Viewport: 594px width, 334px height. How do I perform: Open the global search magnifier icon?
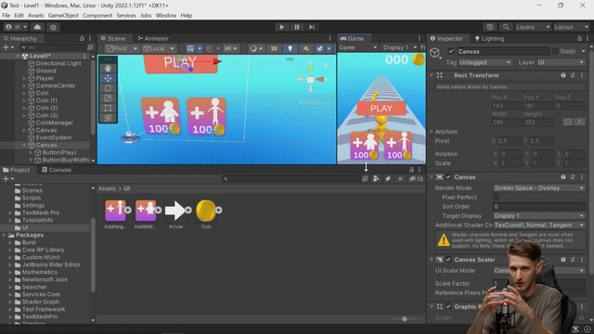pyautogui.click(x=506, y=27)
